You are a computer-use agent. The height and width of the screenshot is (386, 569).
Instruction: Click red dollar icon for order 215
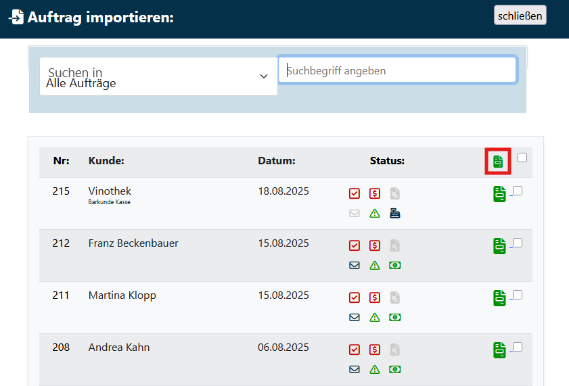tap(374, 193)
